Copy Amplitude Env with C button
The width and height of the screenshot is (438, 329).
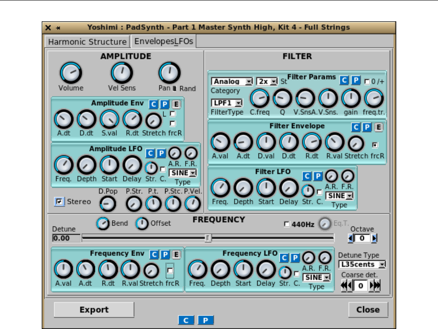point(153,104)
